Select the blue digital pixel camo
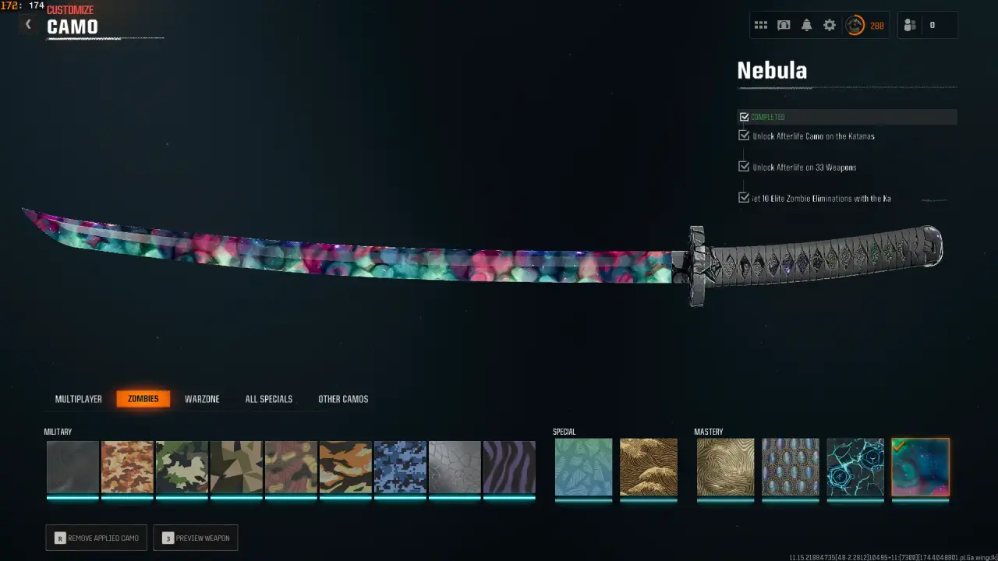Viewport: 998px width, 561px height. (401, 467)
